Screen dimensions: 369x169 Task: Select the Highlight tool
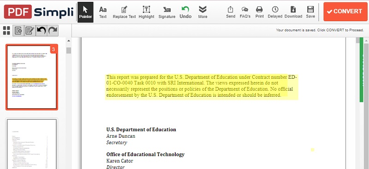146,12
